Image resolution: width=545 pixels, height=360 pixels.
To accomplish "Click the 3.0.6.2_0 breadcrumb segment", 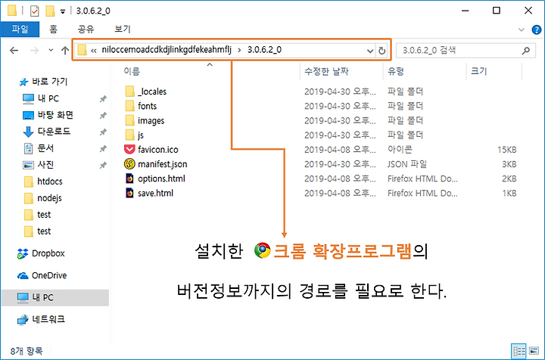I will (x=264, y=50).
